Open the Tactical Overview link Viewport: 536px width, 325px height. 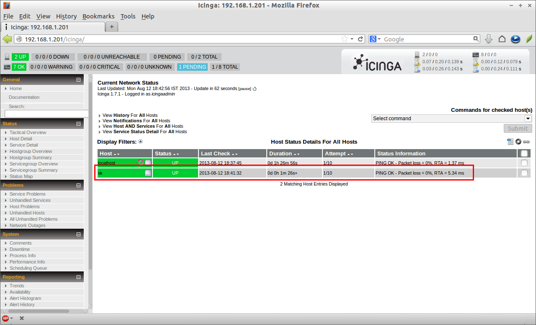click(x=28, y=132)
